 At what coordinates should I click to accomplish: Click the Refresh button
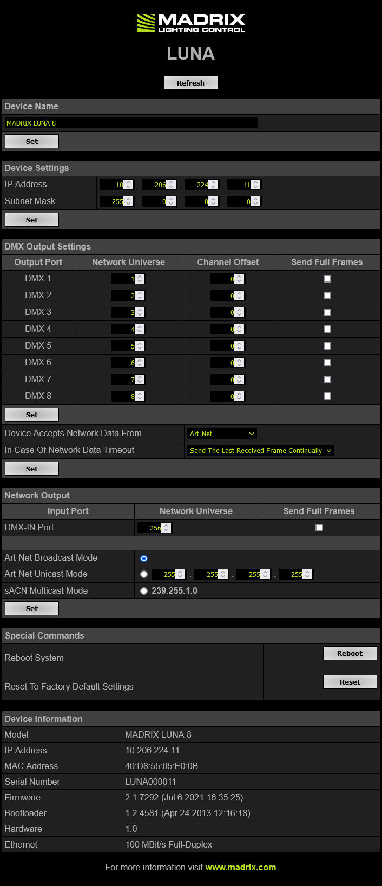[x=191, y=83]
